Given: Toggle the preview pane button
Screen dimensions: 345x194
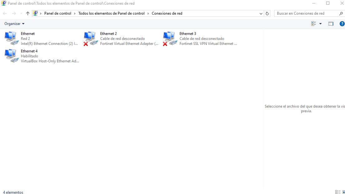Looking at the screenshot, I should click(331, 24).
